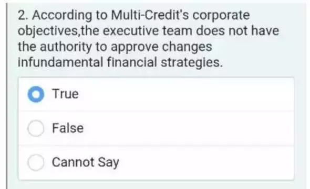310x189 pixels.
Task: Click the empty circle beside False
Action: tap(36, 128)
